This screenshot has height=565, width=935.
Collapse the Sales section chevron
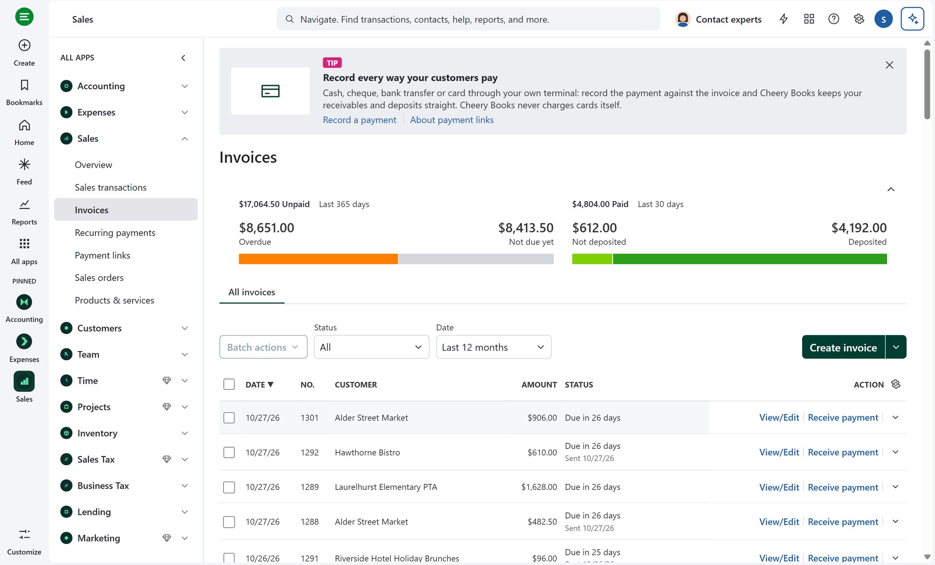(185, 139)
